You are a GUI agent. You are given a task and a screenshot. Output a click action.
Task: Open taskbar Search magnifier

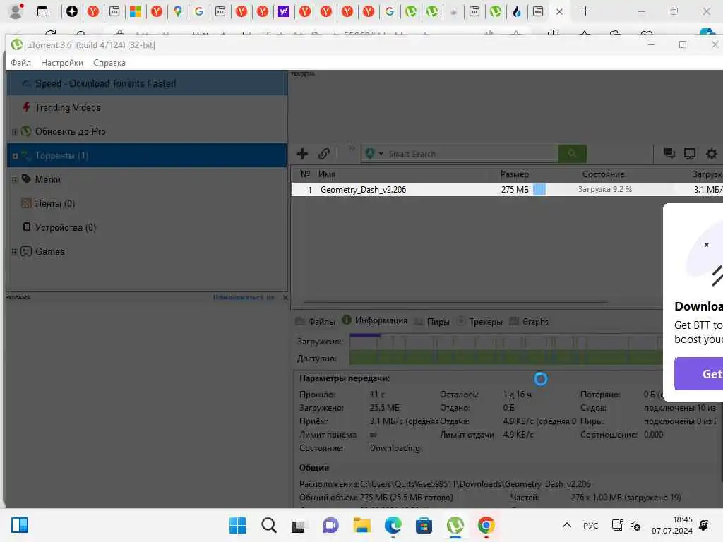(268, 525)
